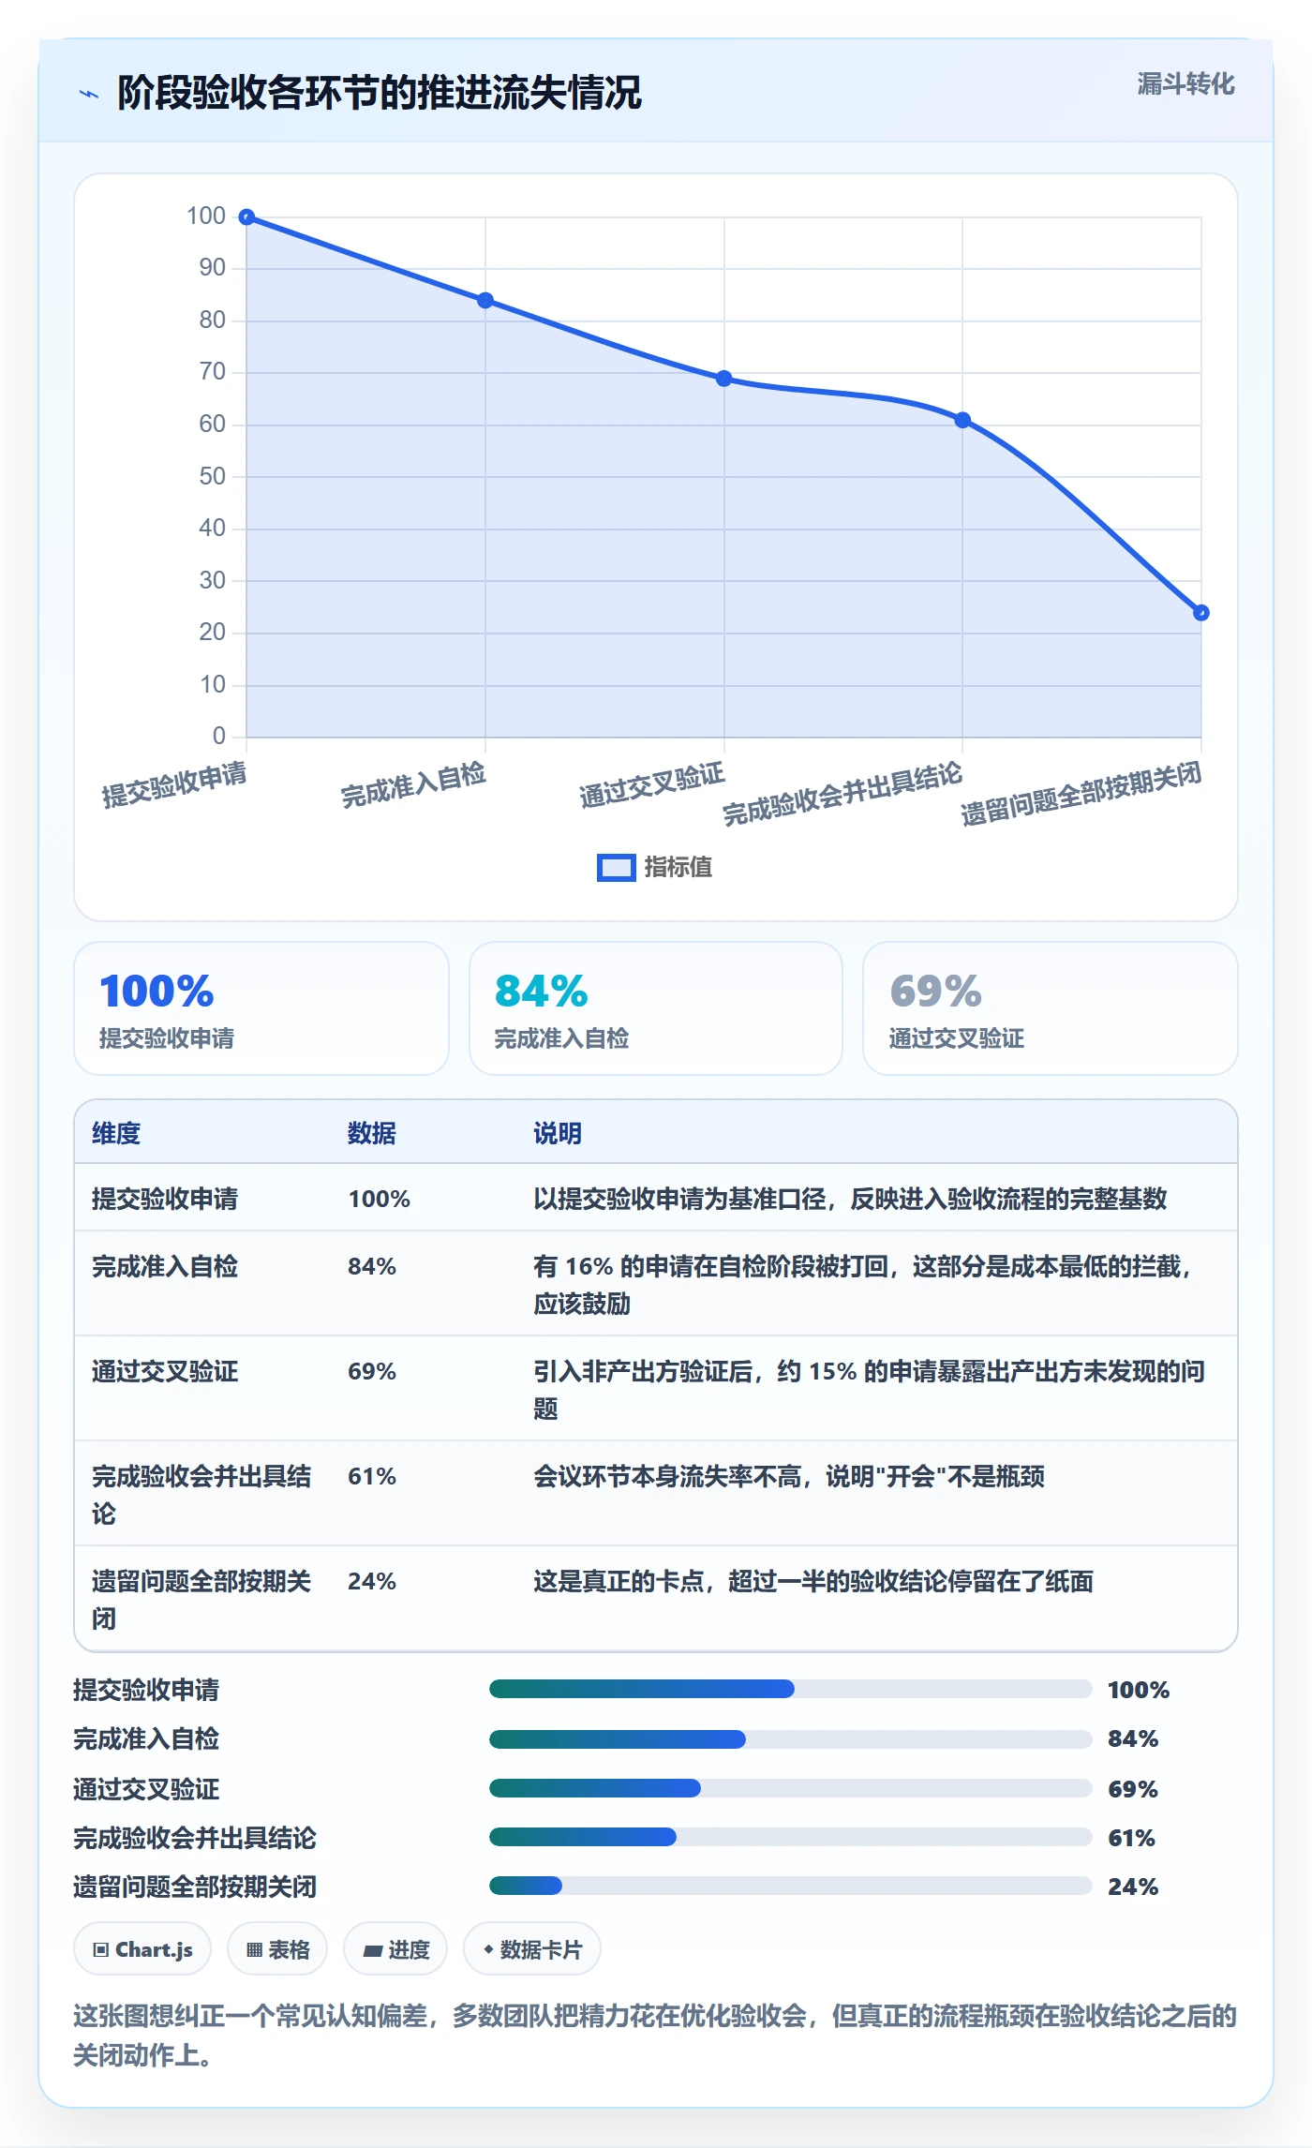Click the 完成验收会并出具结论 progress bar
Viewport: 1312px width, 2148px height.
pos(790,1837)
